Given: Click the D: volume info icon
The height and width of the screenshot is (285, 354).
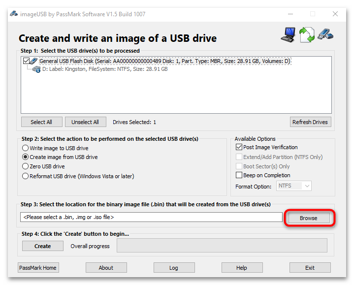Looking at the screenshot, I should point(36,69).
